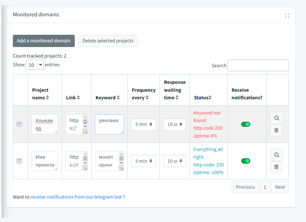Delete the Альмамед project using trash icon
Screen dimensions: 306x222
pyautogui.click(x=276, y=130)
